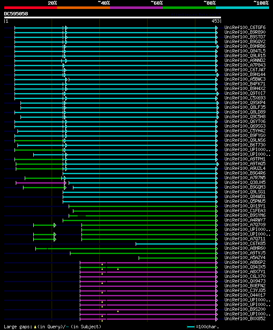Click UniRef100_B0EFN2 label
The image size is (273, 330).
(245, 286)
